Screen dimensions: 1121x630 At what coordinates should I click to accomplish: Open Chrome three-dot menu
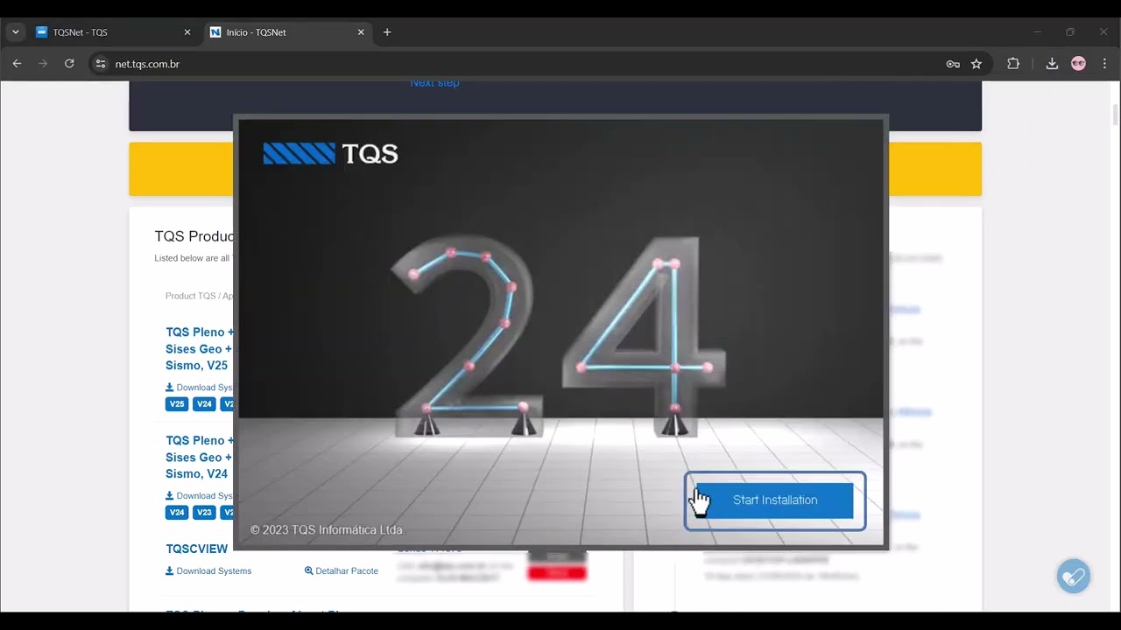(1104, 64)
